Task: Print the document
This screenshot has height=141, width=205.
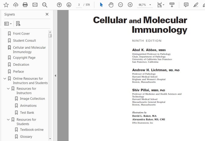Action: point(25,5)
